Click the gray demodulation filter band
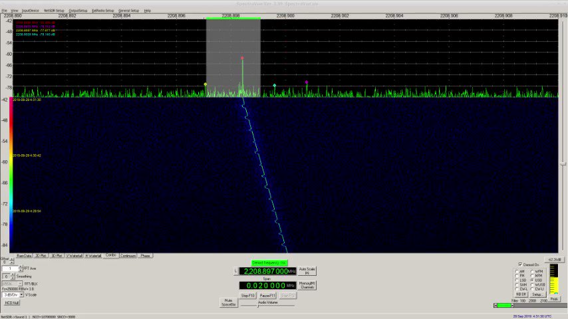 point(233,58)
